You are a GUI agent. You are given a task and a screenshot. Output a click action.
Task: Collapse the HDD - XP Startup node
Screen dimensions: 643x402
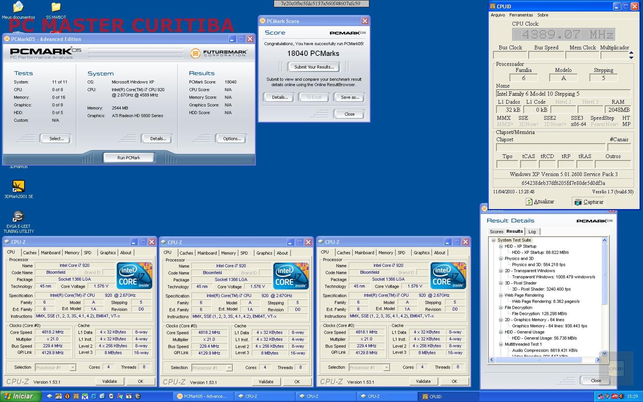pos(501,246)
